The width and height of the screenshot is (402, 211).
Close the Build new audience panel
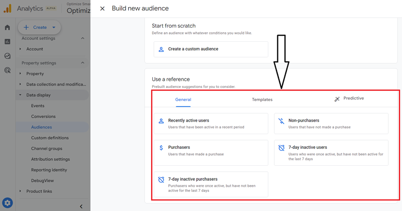click(103, 9)
